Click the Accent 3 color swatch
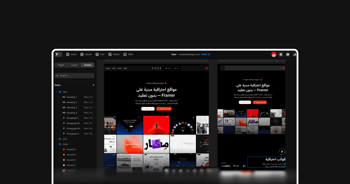This screenshot has height=184, width=350. 64,160
